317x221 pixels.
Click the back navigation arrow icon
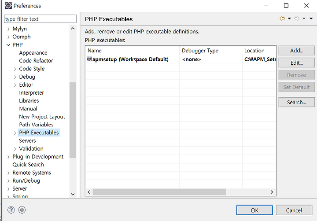tap(282, 18)
